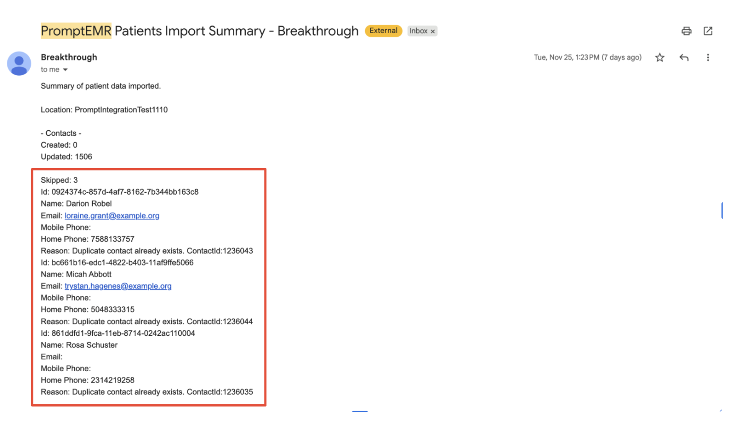Click the reason line with ContactId:1236044

147,322
